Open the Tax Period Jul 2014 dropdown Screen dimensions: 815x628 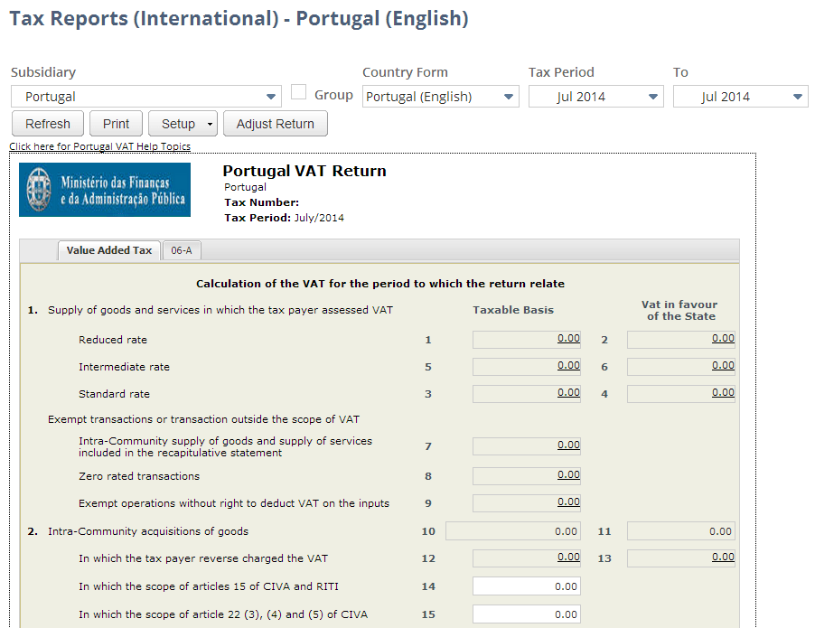[x=595, y=97]
